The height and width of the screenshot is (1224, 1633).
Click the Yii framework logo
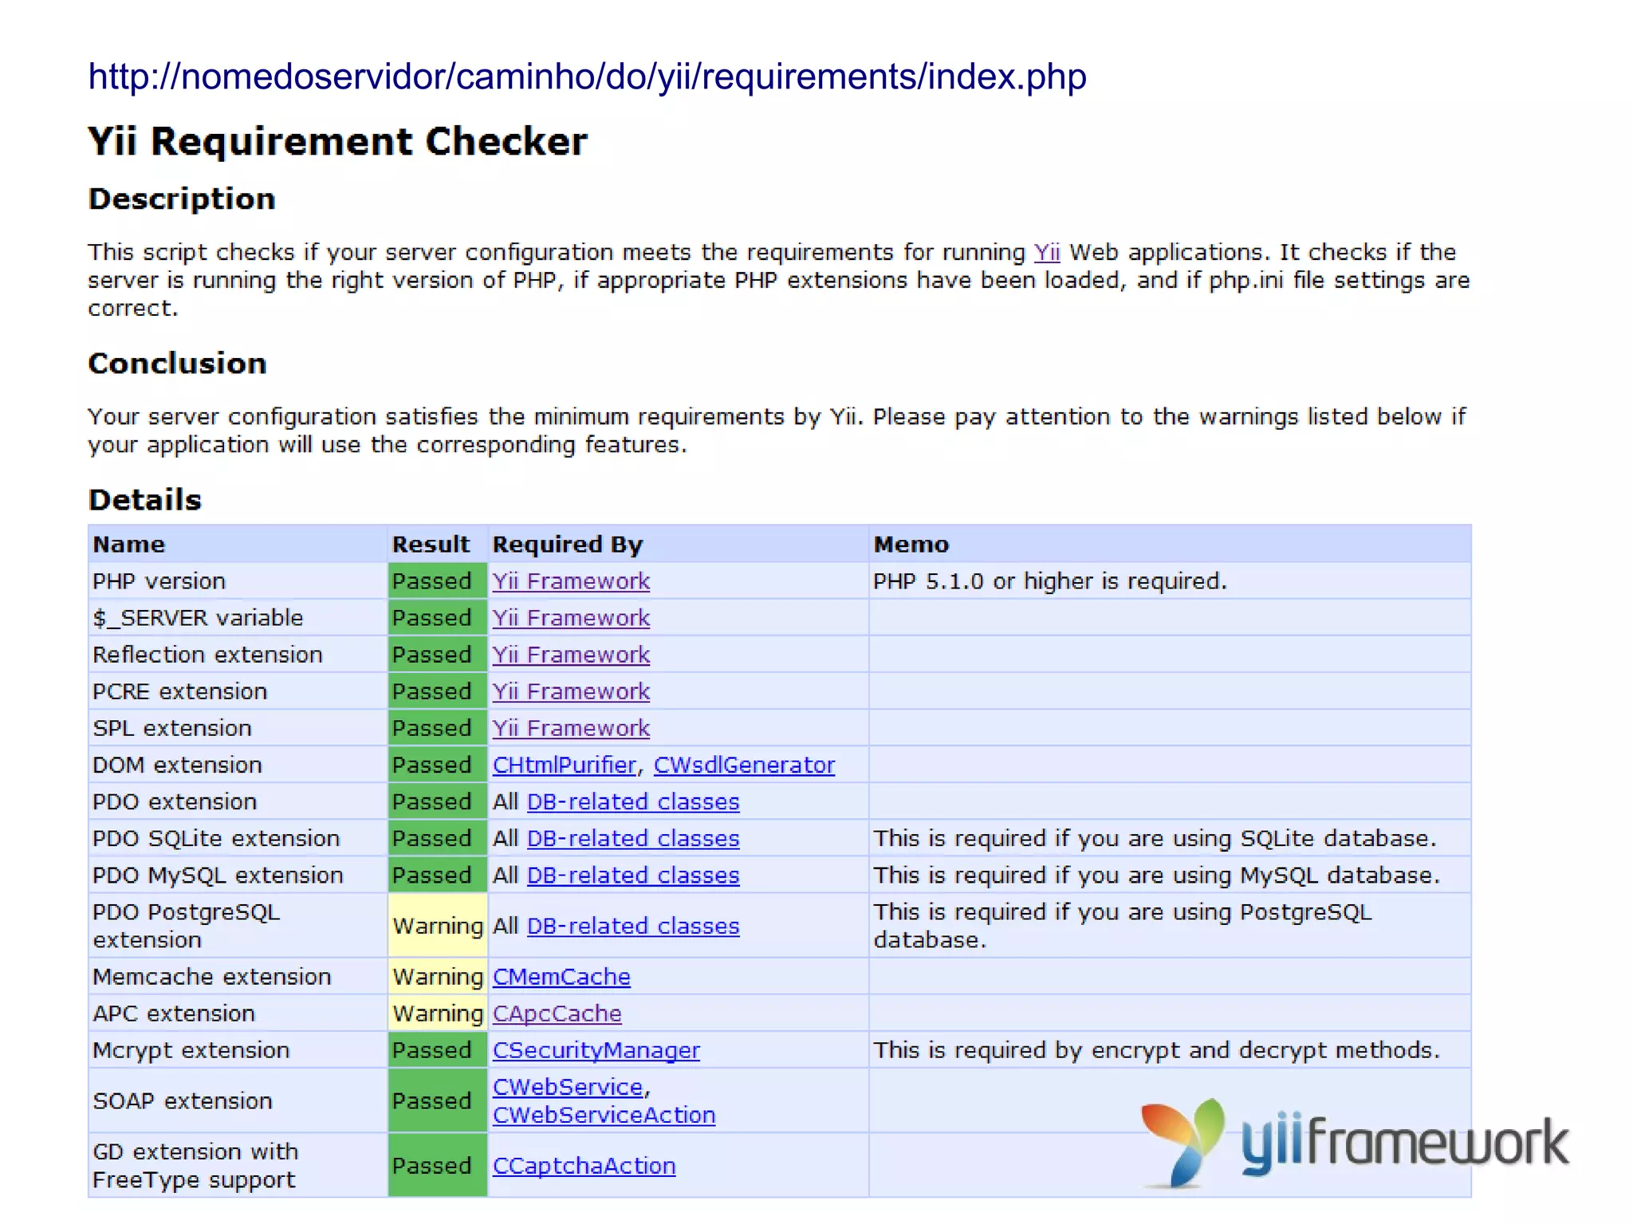[1354, 1142]
